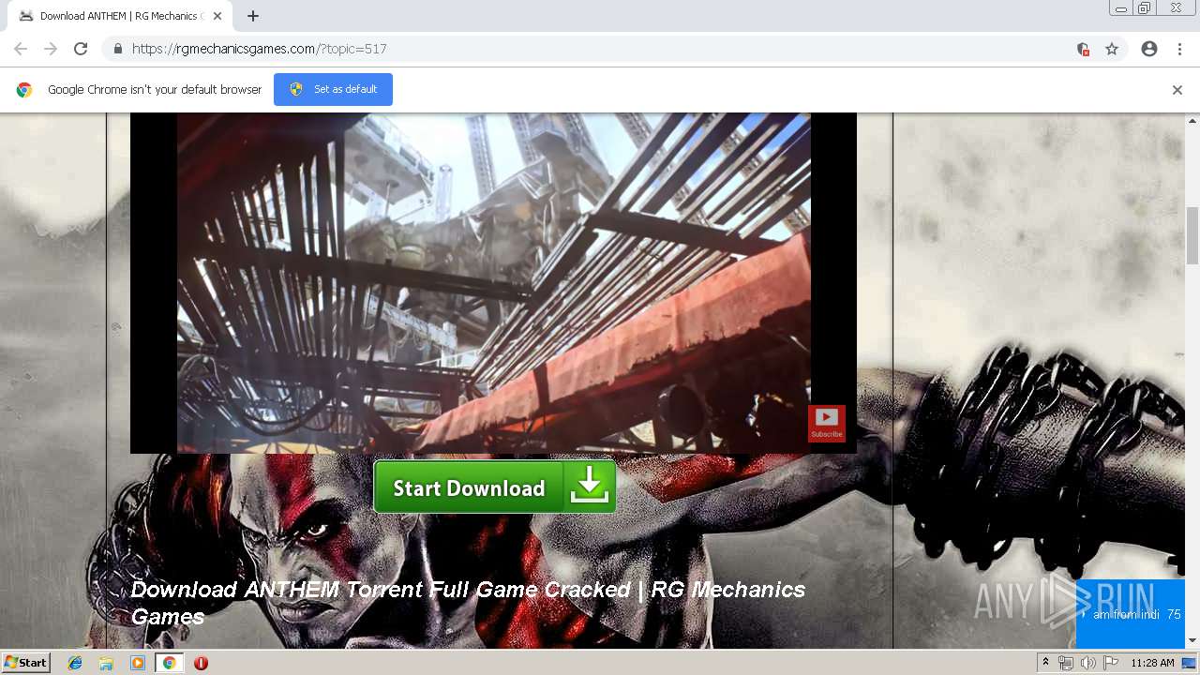Screen dimensions: 1200x675
Task: Click the scrollbar up arrow
Action: click(1192, 120)
